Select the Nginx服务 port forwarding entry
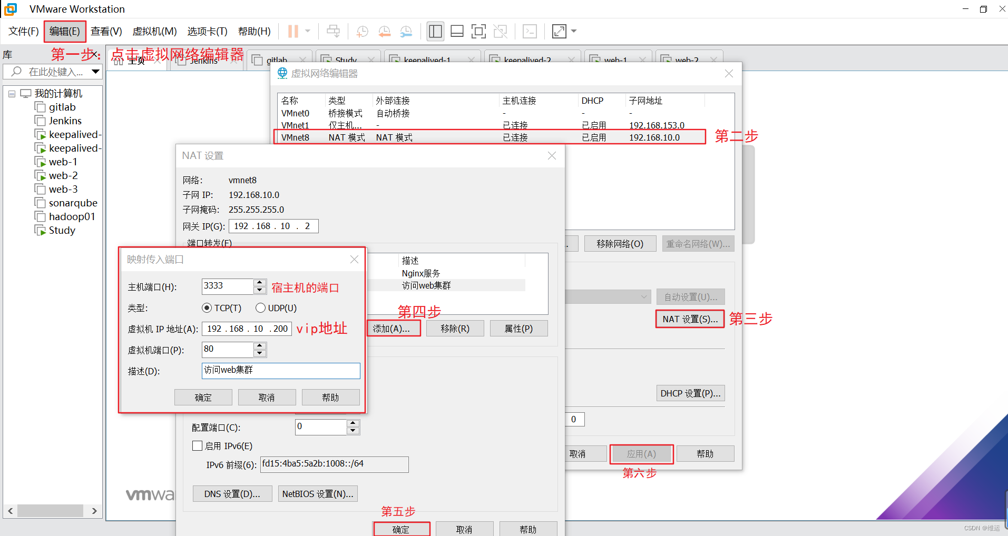Image resolution: width=1008 pixels, height=536 pixels. 446,273
